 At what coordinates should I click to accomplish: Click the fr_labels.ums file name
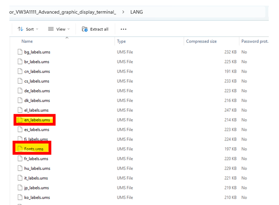(x=36, y=159)
